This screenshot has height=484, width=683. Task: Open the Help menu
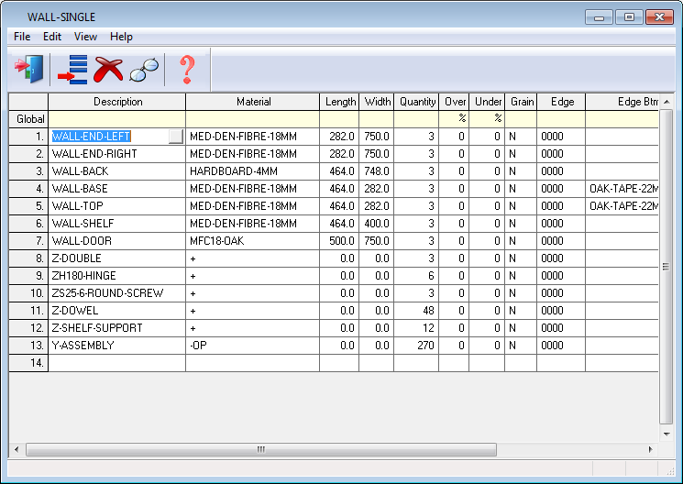coord(121,37)
